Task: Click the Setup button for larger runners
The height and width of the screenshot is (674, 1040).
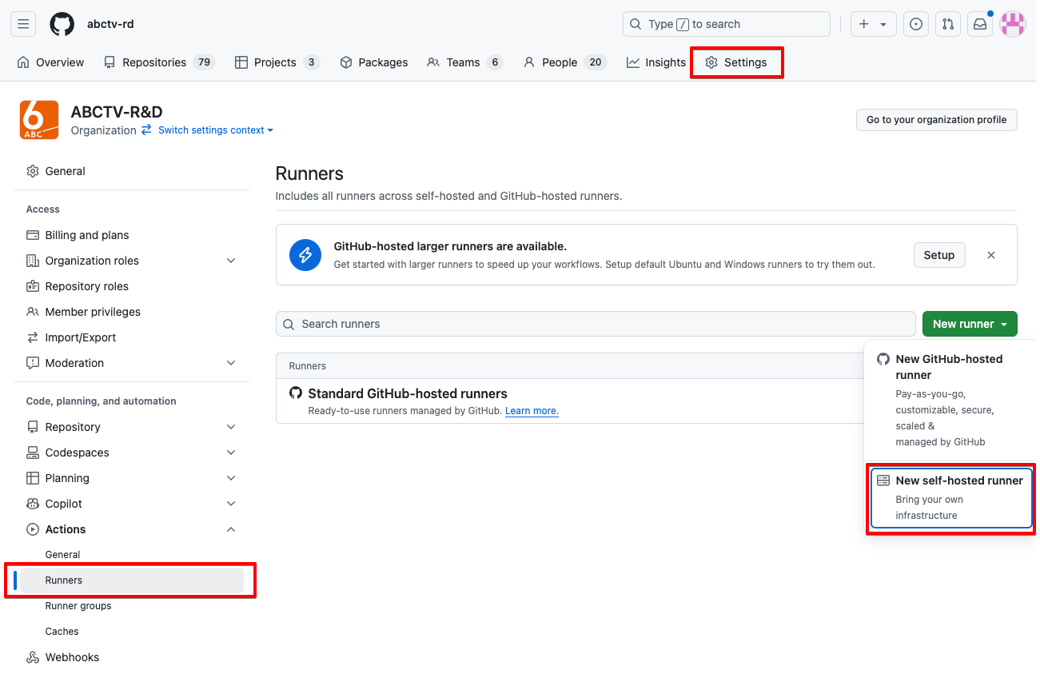Action: 938,255
